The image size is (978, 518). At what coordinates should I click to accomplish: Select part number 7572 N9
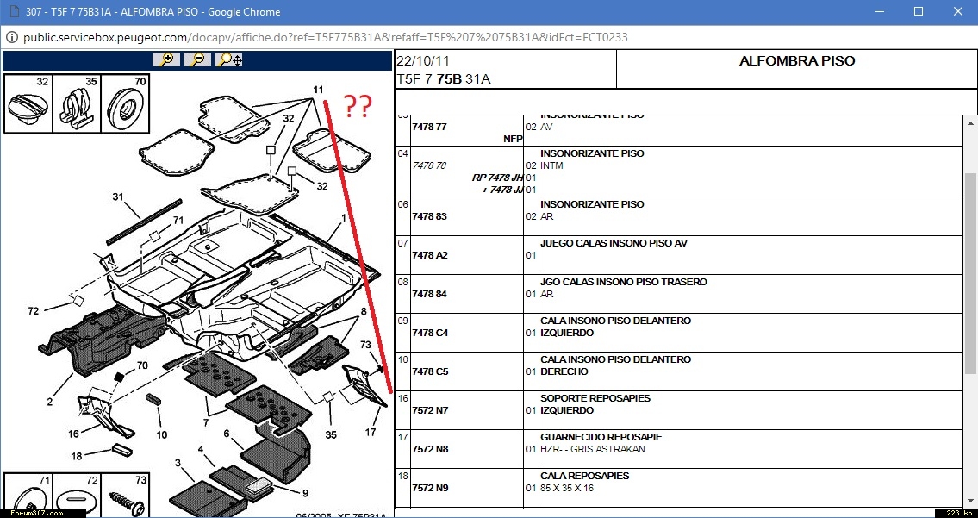tap(430, 488)
